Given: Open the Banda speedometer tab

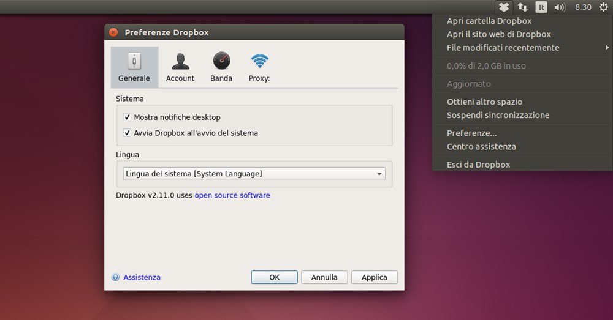Looking at the screenshot, I should pos(221,61).
